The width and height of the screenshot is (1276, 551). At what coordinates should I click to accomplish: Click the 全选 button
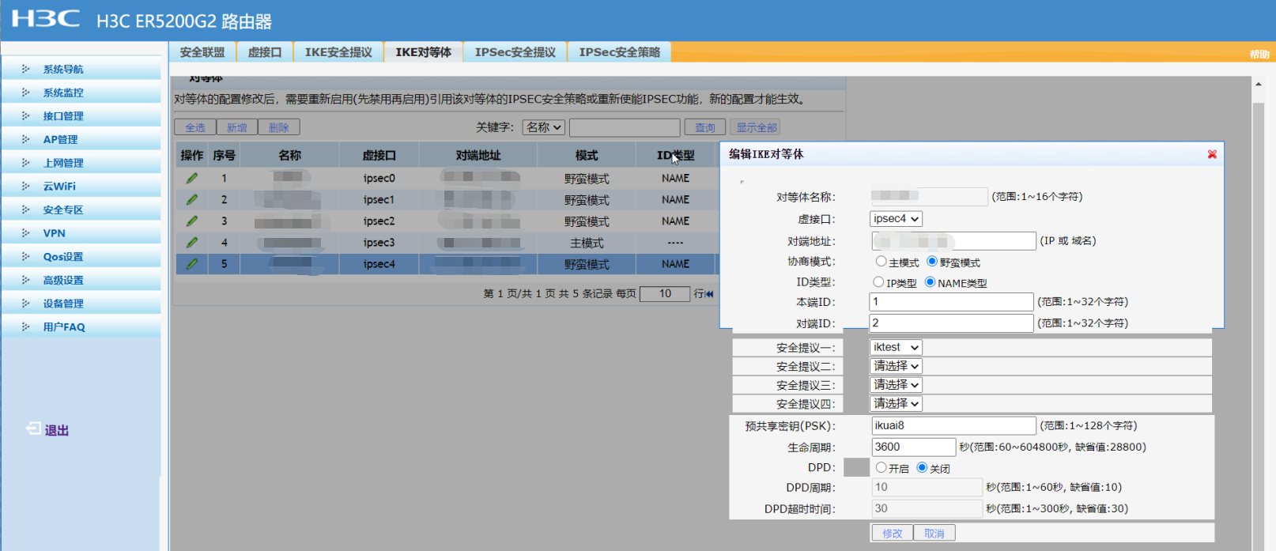[x=195, y=127]
